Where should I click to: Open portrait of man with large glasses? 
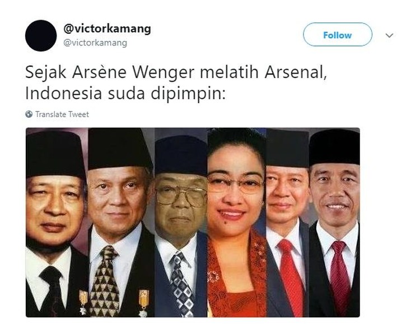(x=181, y=223)
